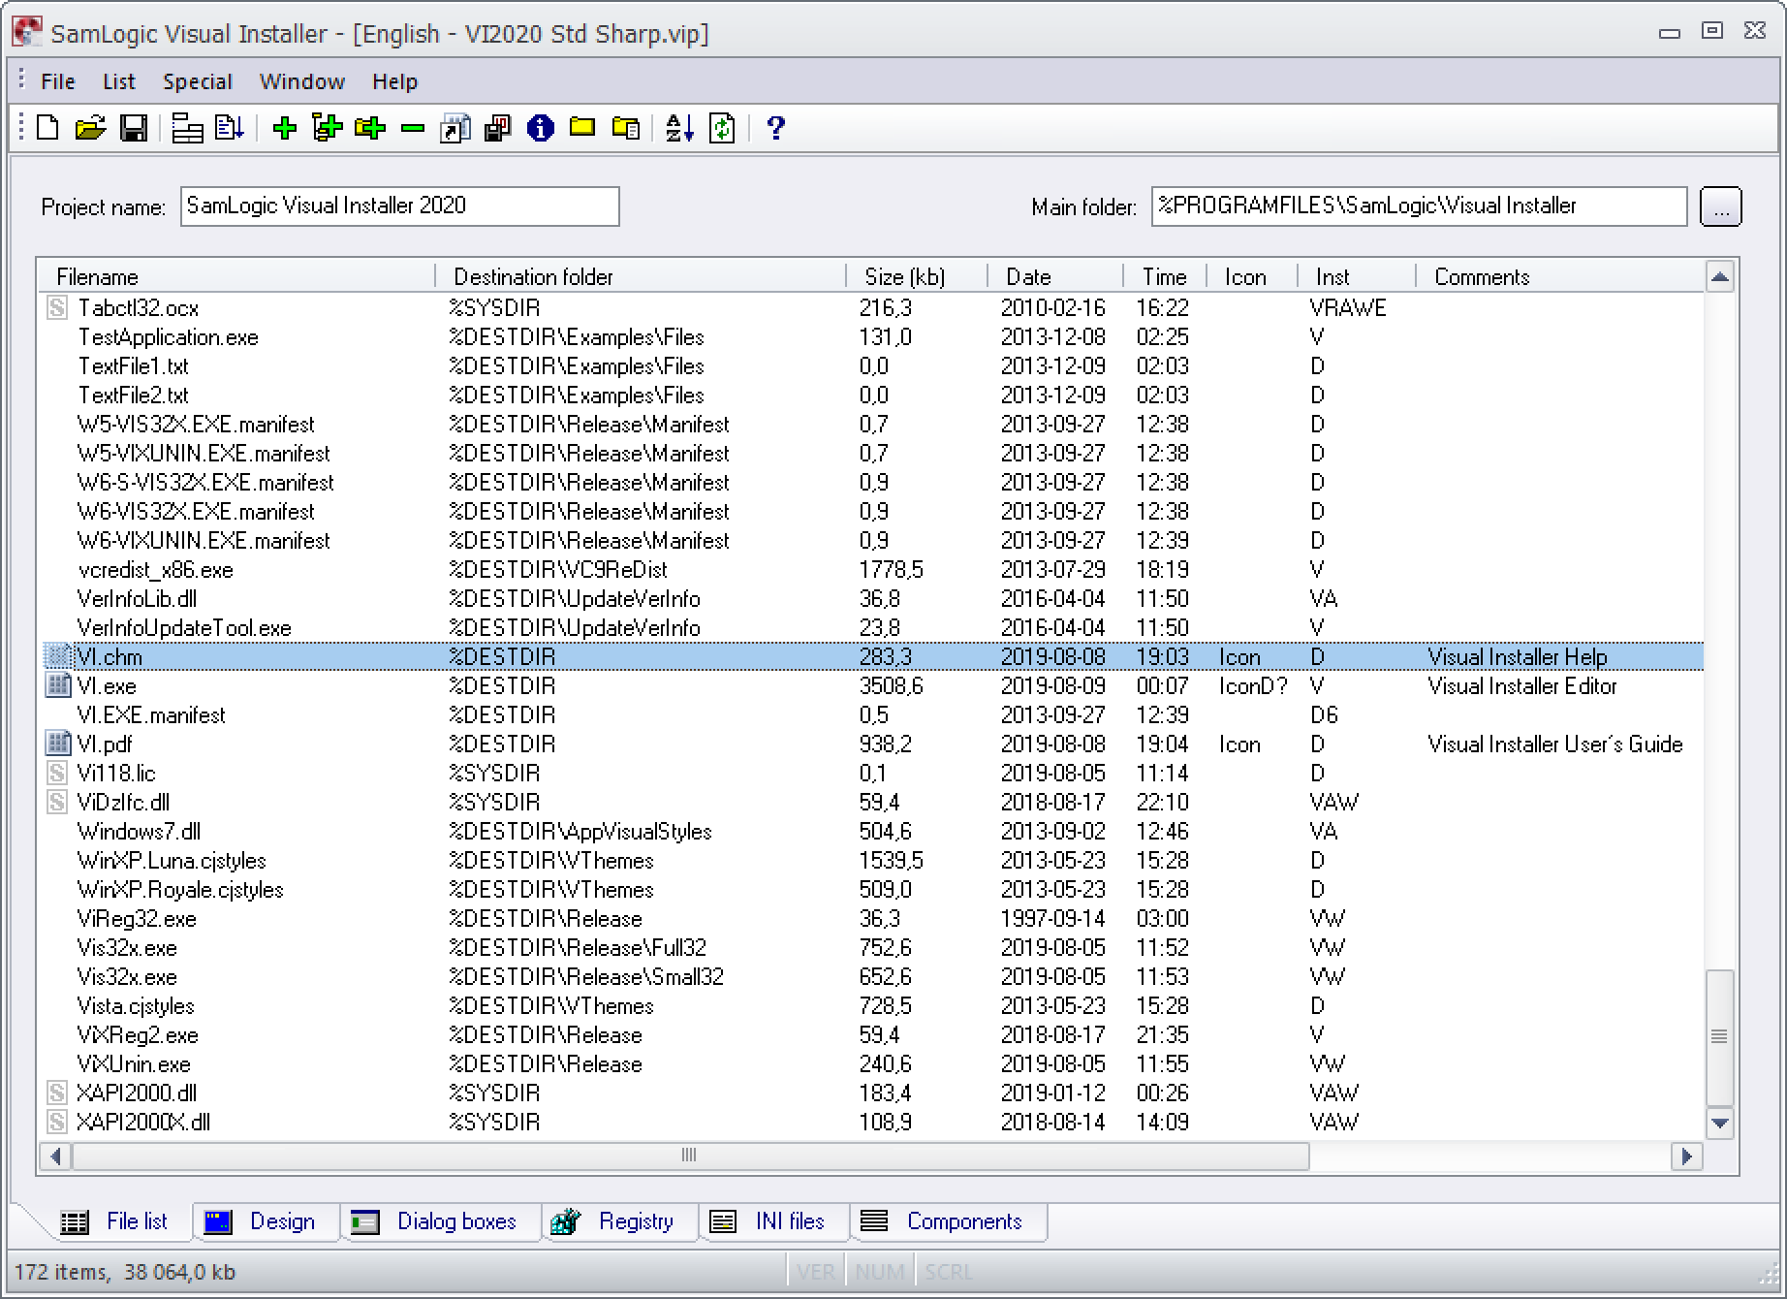Viewport: 1787px width, 1299px height.
Task: Click the horizontal scrollbar left arrow
Action: click(55, 1156)
